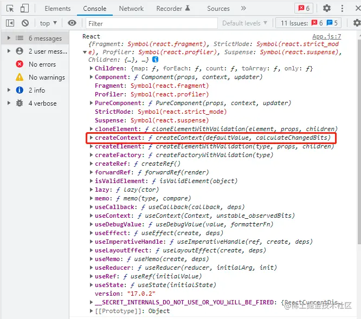Expand the 2 user messages group
This screenshot has width=361, height=319.
(9, 51)
